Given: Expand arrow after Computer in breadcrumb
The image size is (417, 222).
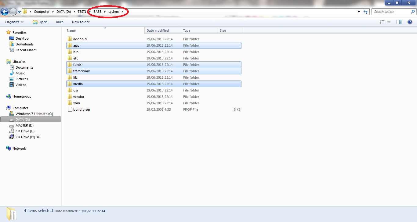Looking at the screenshot, I should coord(53,12).
